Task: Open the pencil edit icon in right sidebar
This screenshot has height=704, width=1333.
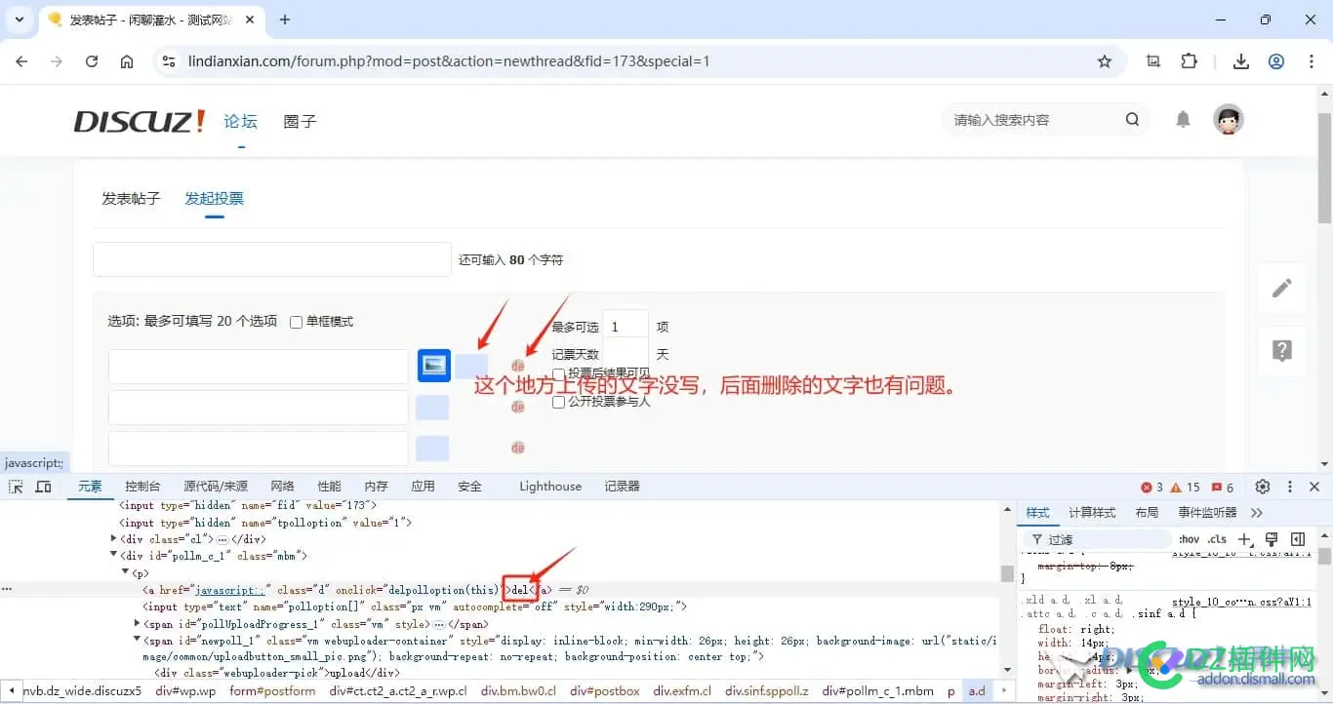Action: pos(1281,288)
